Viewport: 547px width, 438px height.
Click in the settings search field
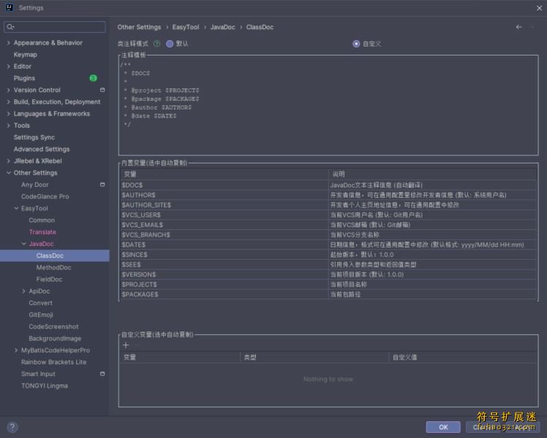55,27
